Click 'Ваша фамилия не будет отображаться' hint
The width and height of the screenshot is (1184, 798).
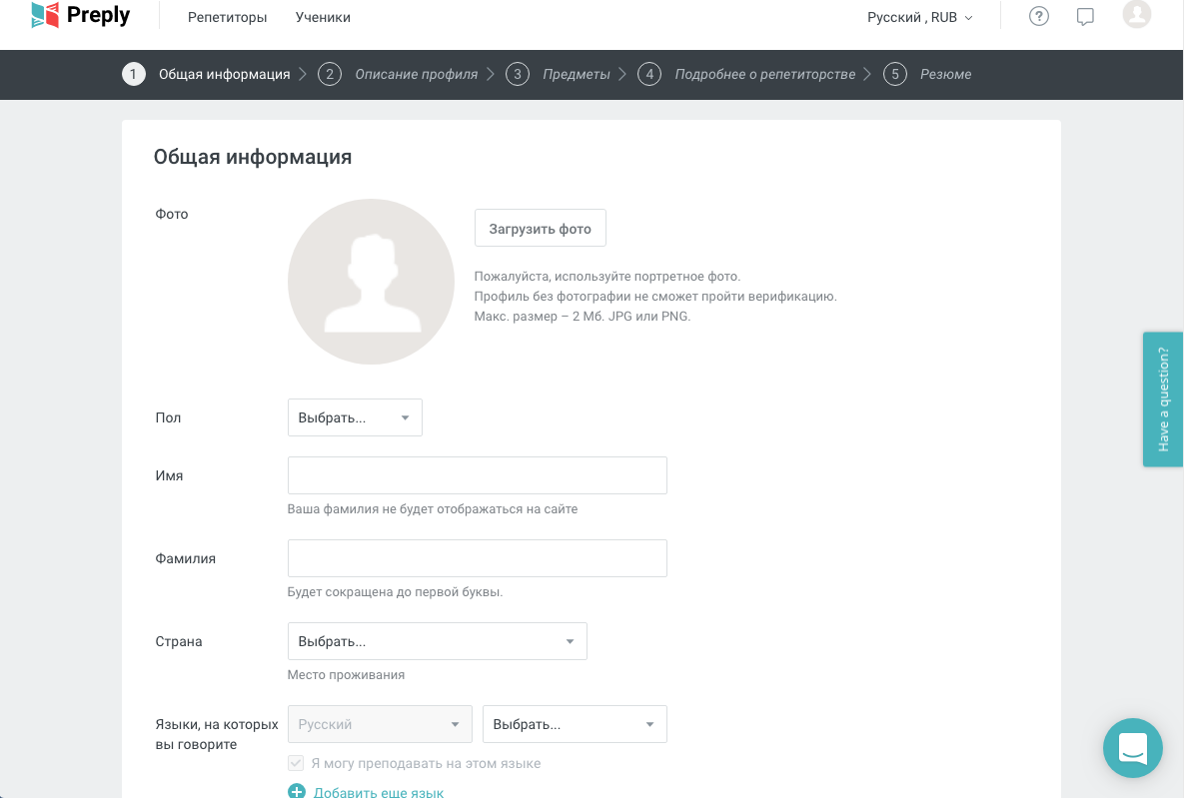[433, 508]
